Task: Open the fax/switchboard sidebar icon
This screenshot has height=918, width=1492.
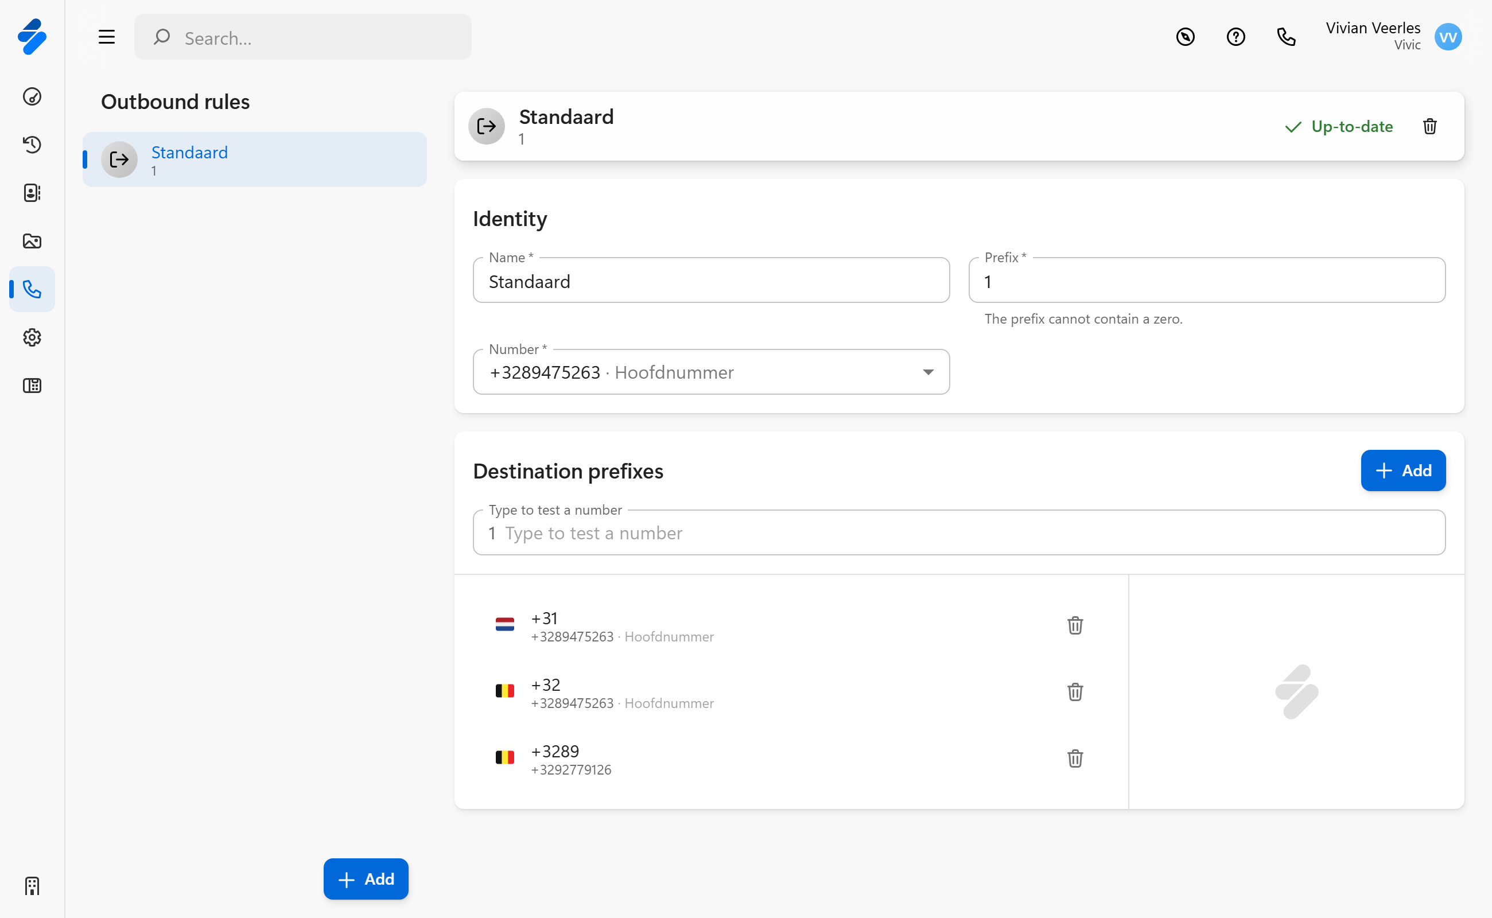Action: click(x=32, y=386)
